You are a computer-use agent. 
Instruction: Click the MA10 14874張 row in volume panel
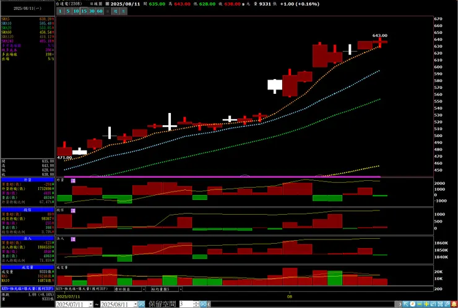28,280
